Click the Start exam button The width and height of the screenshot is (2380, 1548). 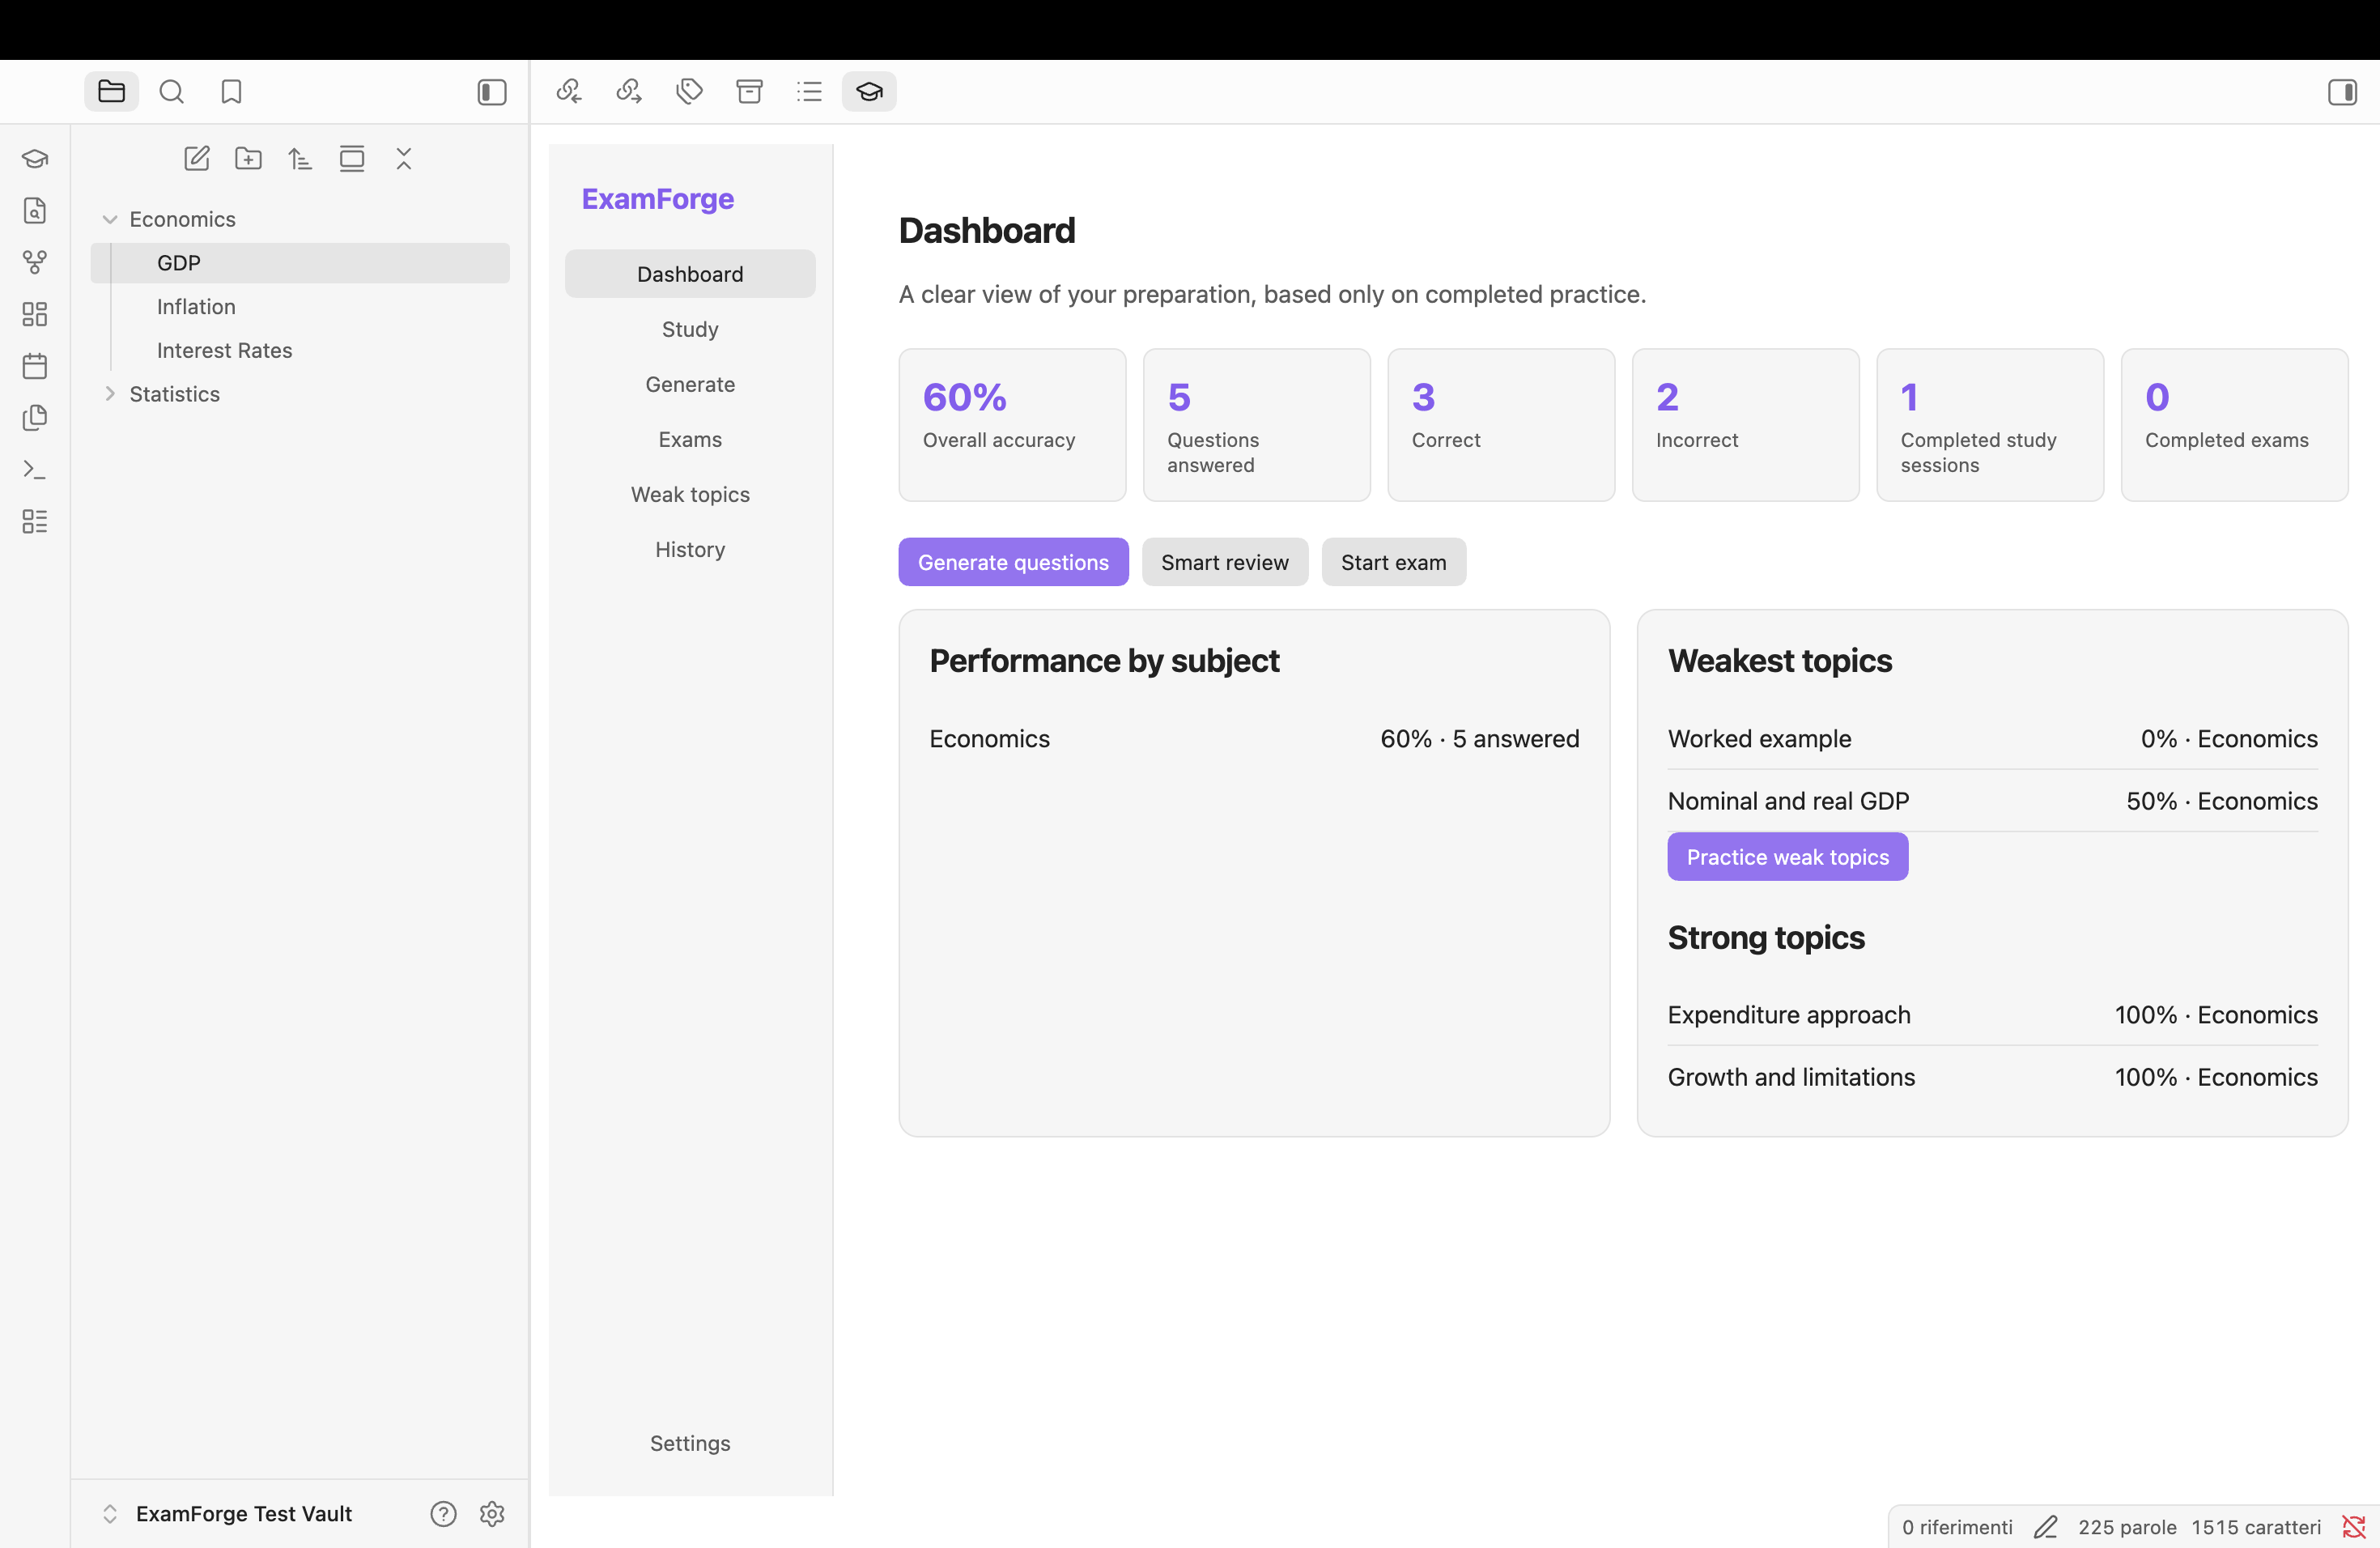[1393, 562]
